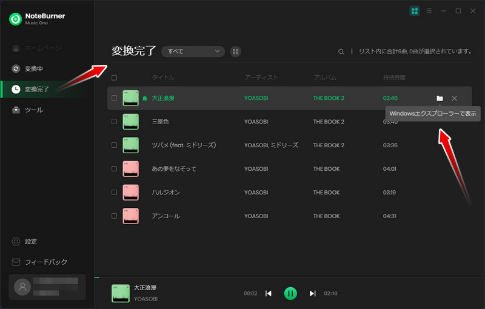Check the box for あの夢をなぞって
The width and height of the screenshot is (485, 309).
114,168
